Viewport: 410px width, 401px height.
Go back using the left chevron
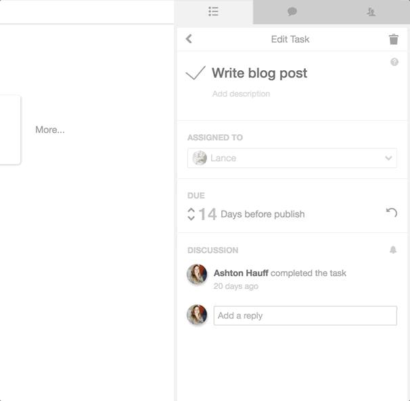click(x=189, y=39)
